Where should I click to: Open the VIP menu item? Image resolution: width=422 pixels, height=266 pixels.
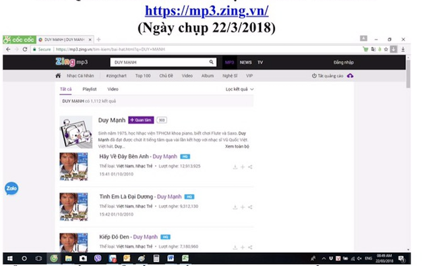point(249,76)
